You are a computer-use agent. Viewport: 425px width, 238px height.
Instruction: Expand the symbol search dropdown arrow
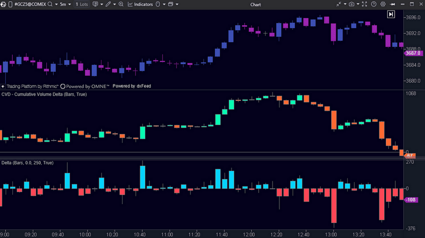(x=56, y=5)
